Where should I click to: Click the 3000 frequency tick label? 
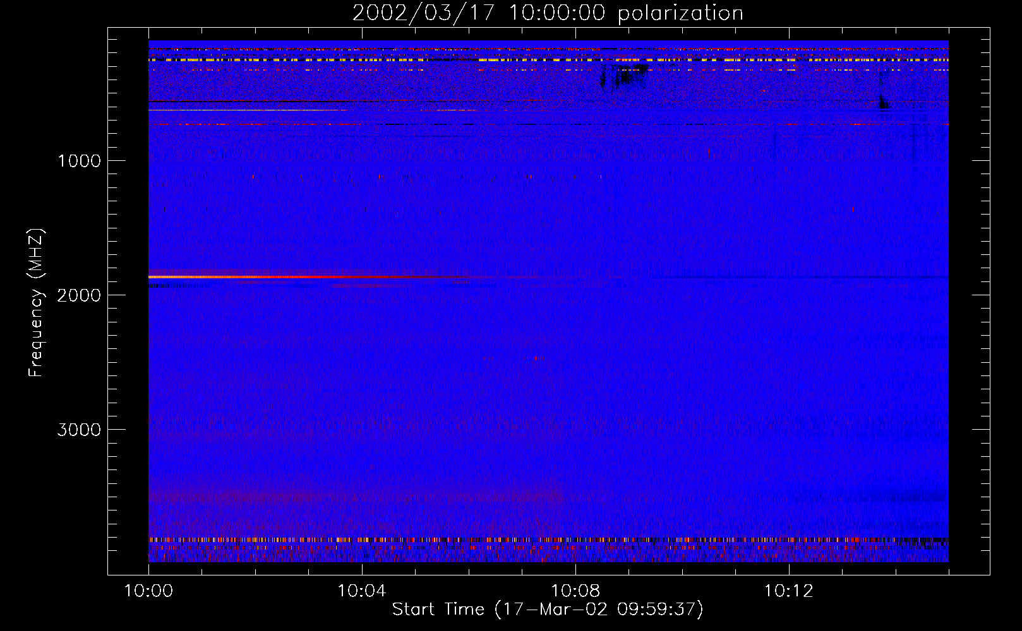pyautogui.click(x=79, y=430)
